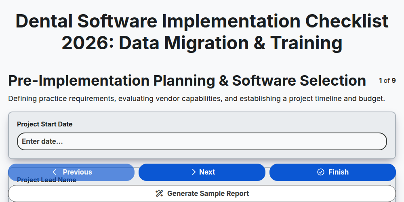Click the 'Defining practice requirements' description text
Screen dimensions: 404x202
(x=196, y=99)
